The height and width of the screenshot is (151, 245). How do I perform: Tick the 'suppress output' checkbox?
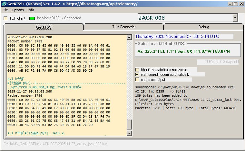tap(137, 80)
